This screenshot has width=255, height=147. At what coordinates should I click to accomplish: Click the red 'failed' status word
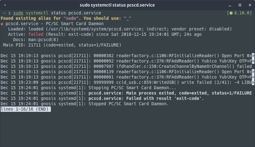click(36, 34)
